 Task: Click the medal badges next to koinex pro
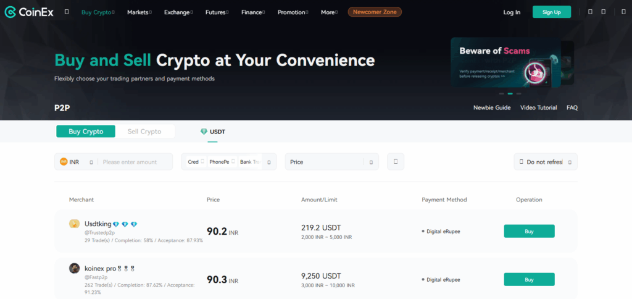[126, 268]
